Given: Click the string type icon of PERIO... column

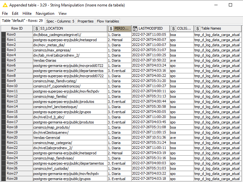Looking at the screenshot, I should (111, 29).
